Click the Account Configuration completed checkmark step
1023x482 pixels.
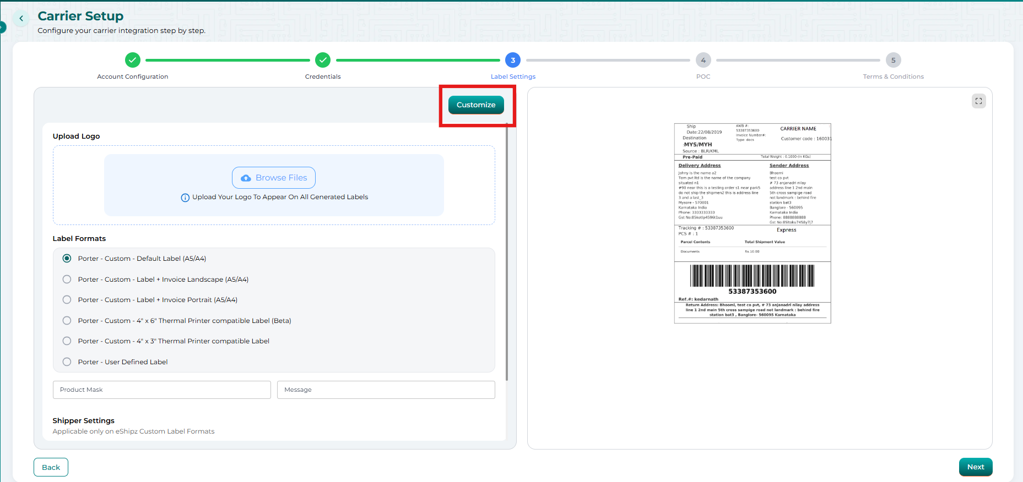(133, 60)
